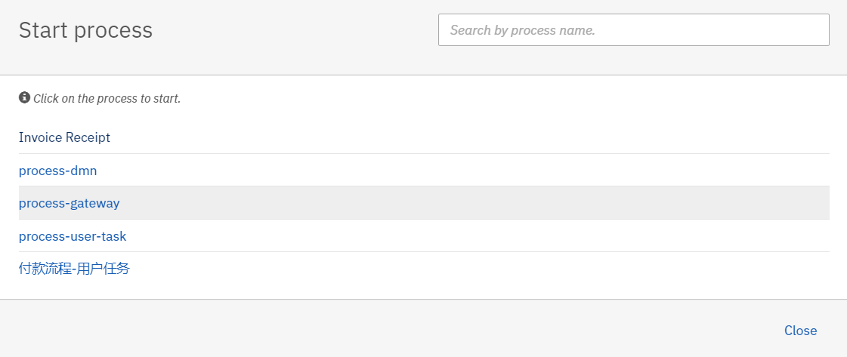Dismiss the dialog with the Close link
Screen dimensions: 847x357
point(801,331)
